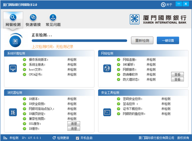
Task: Click the green check beside DNS解析
Action: [119, 64]
